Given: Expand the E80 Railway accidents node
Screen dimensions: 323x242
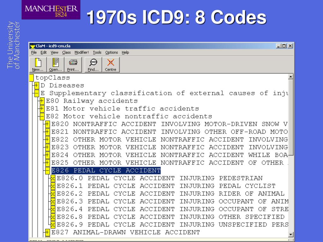Looking at the screenshot, I should tap(42, 101).
